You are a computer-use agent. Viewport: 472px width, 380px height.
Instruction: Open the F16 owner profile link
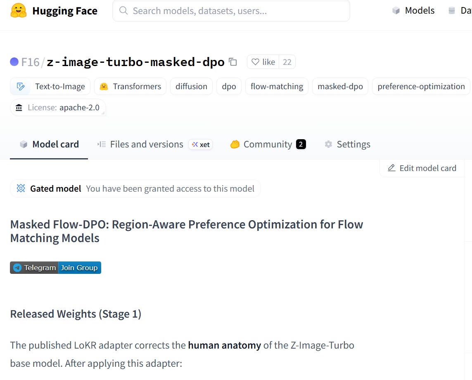click(x=31, y=62)
